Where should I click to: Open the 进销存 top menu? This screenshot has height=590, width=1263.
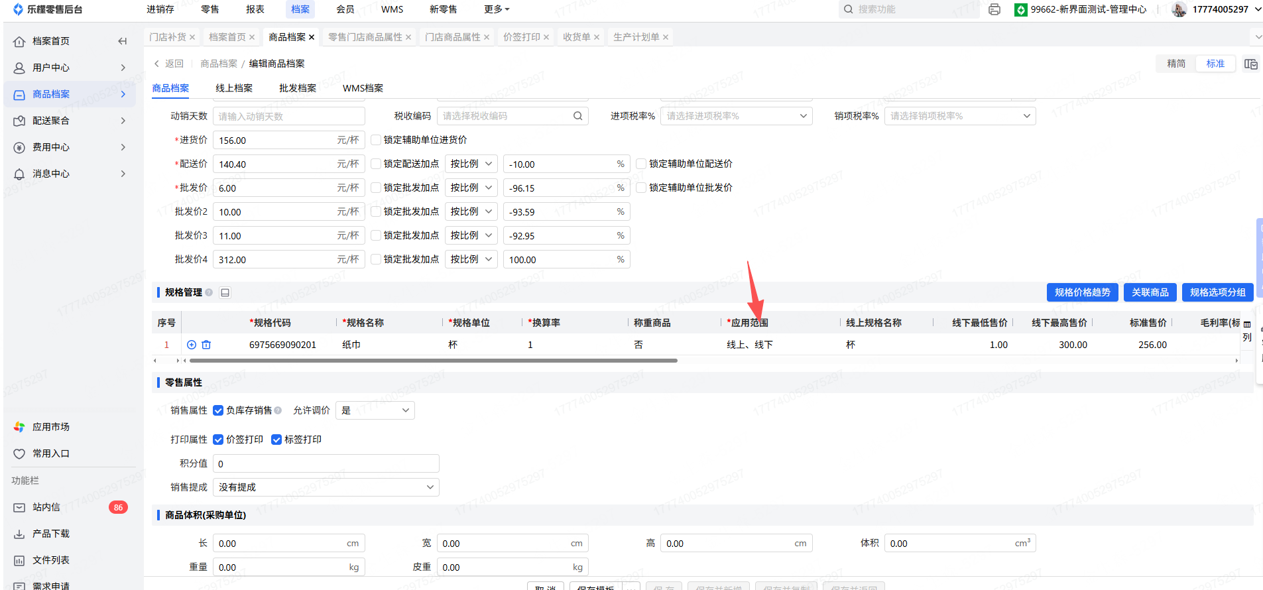[160, 9]
